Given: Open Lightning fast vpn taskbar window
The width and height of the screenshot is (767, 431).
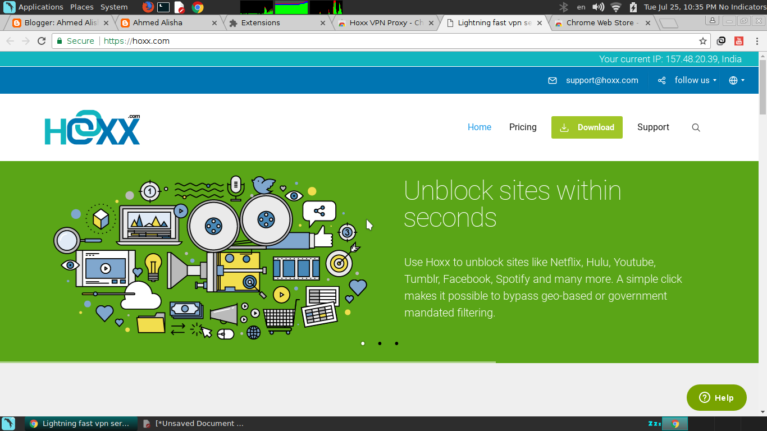Looking at the screenshot, I should 81,424.
